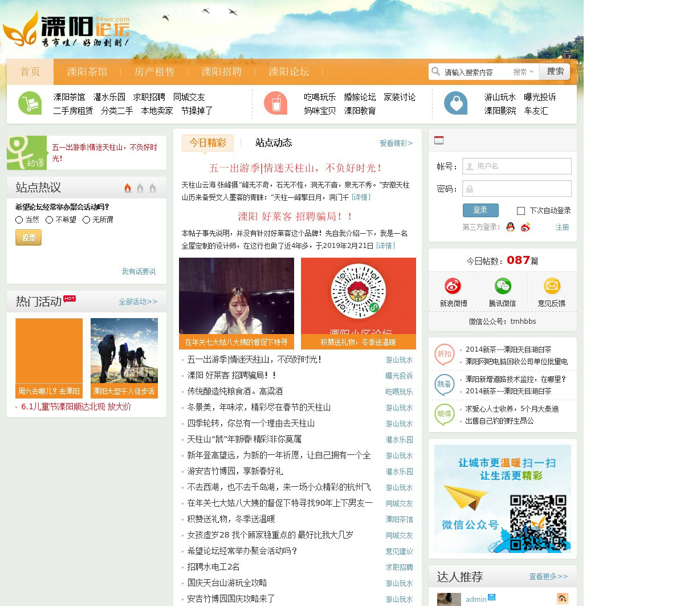Image resolution: width=684 pixels, height=606 pixels.
Task: Open post 招聘水电工2名
Action: [x=214, y=567]
